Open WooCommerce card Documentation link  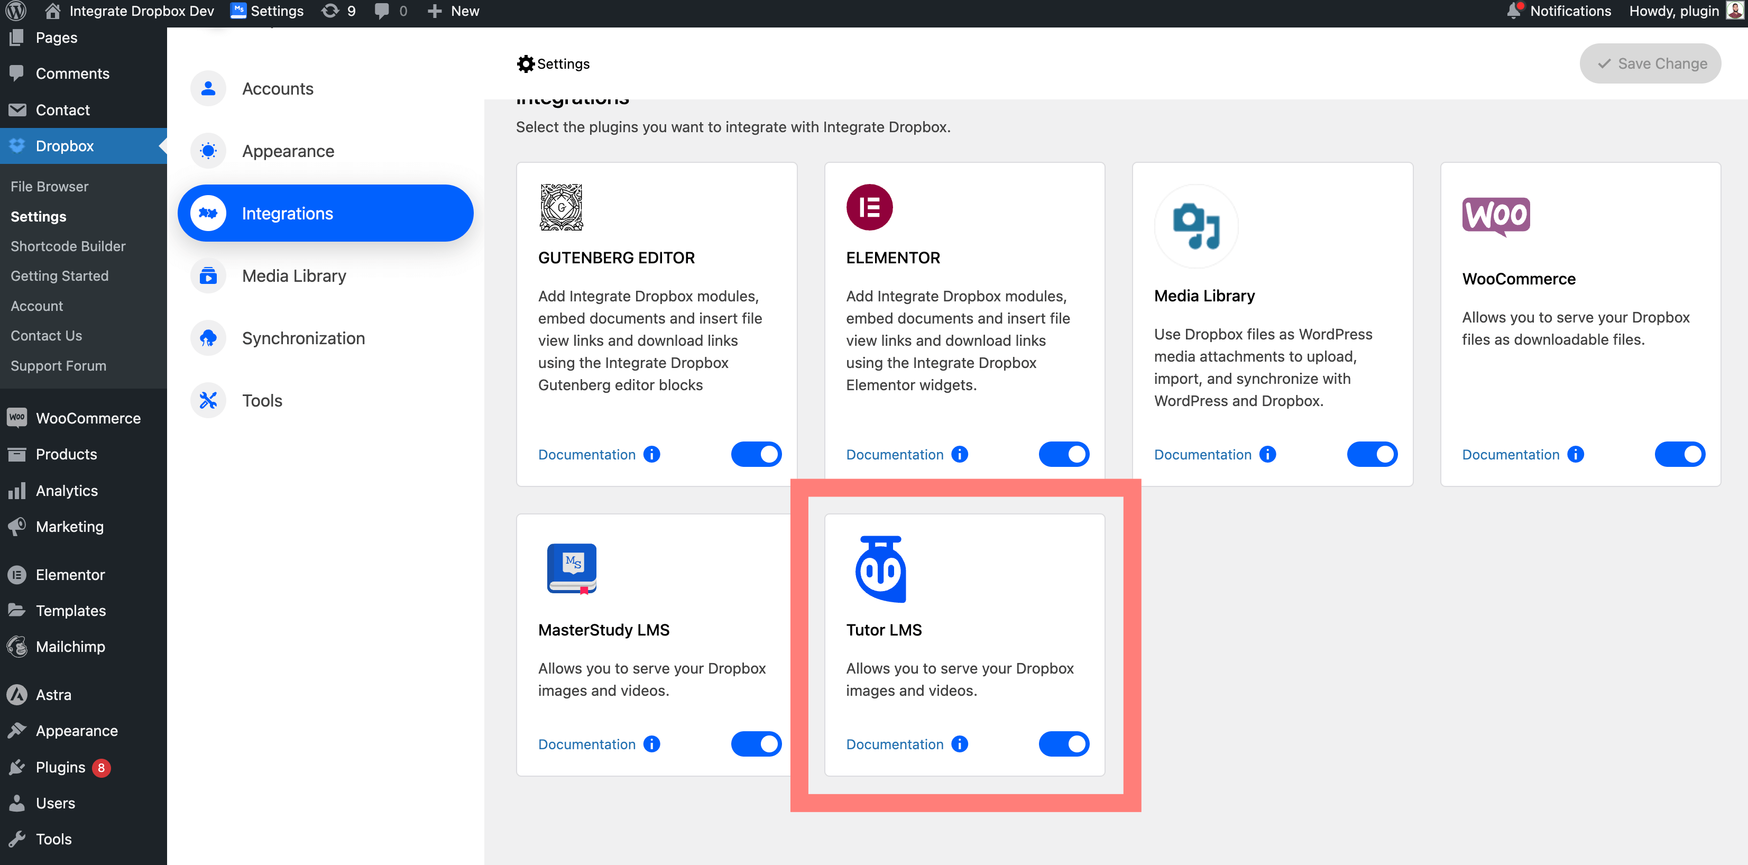tap(1511, 455)
